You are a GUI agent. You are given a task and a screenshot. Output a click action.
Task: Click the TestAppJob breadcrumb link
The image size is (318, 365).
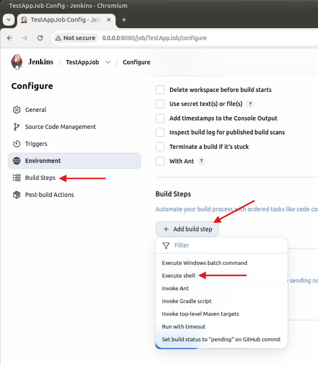82,62
